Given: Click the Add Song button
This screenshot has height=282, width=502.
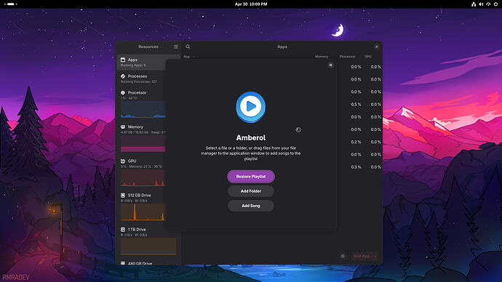Looking at the screenshot, I should pyautogui.click(x=251, y=206).
